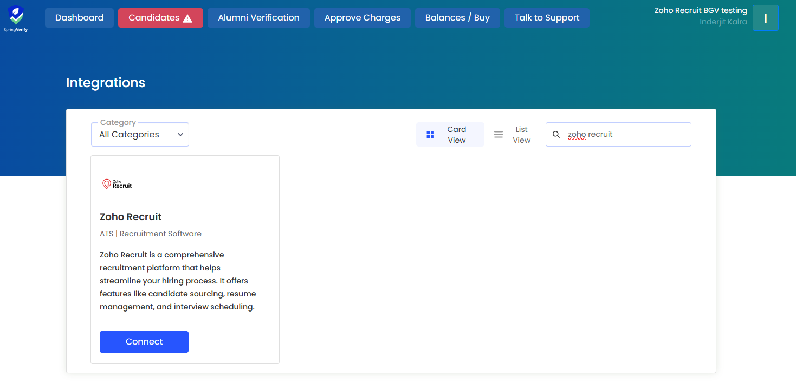Image resolution: width=796 pixels, height=384 pixels.
Task: Click the Zoho Recruit card title
Action: 131,217
